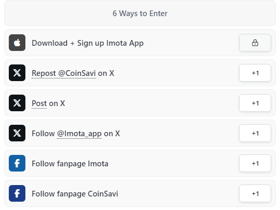Click Facebook icon for Follow fanpage CoinSavi
Viewport: 280px width, 210px height.
(17, 193)
